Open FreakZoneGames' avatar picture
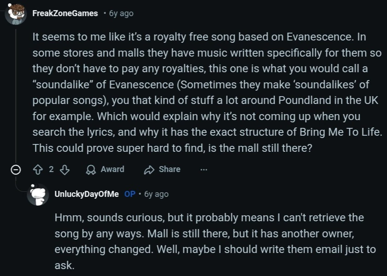The width and height of the screenshot is (387, 276). (16, 15)
